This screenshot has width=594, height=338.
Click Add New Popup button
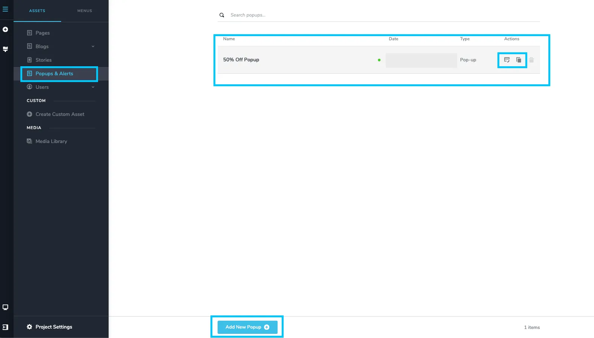[x=247, y=327]
